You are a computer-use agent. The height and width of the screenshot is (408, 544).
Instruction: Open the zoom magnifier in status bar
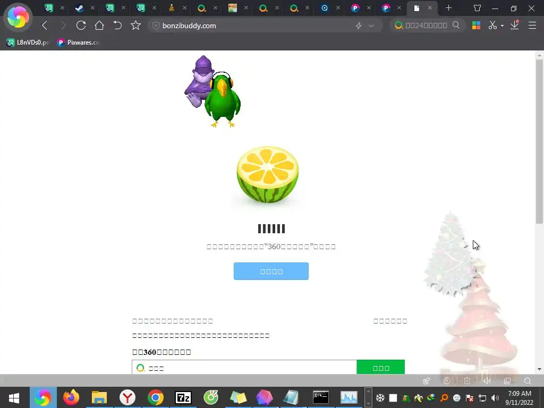pos(528,381)
